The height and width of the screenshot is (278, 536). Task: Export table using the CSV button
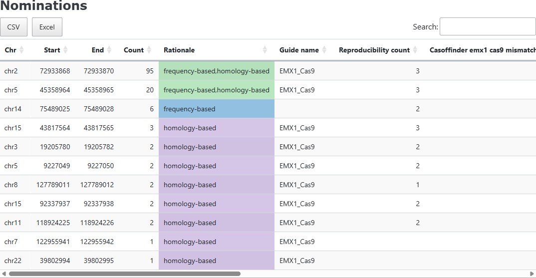click(13, 27)
